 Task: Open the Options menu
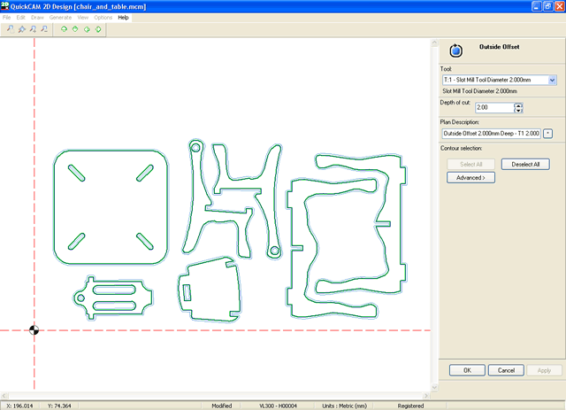(x=103, y=18)
